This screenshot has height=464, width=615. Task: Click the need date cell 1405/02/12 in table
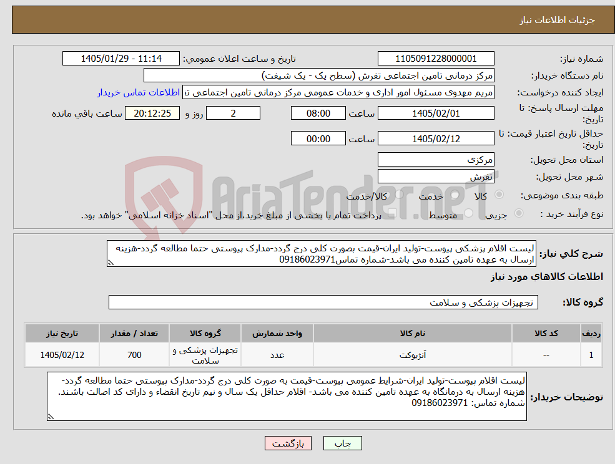coord(62,355)
